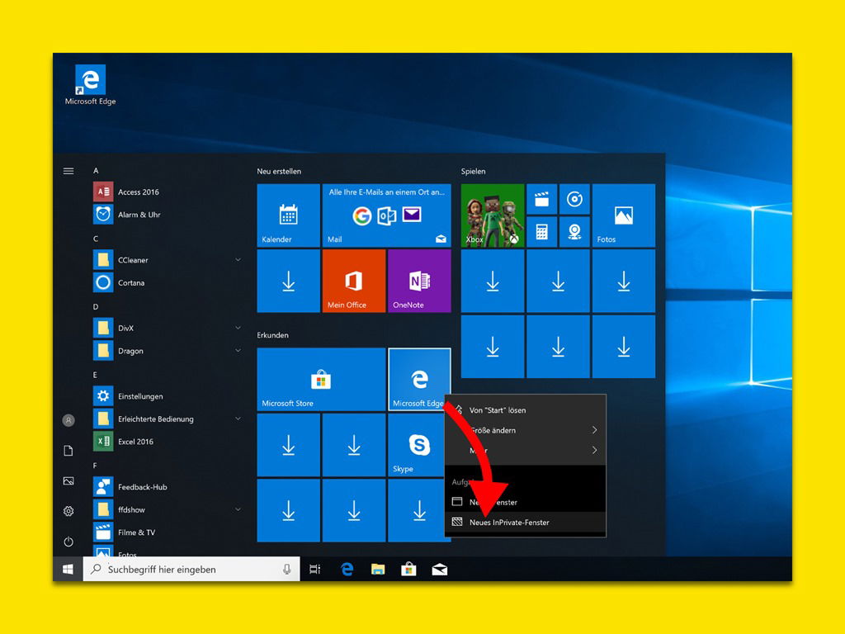The height and width of the screenshot is (634, 845).
Task: Launch Excel 2016 from the app list
Action: point(167,442)
